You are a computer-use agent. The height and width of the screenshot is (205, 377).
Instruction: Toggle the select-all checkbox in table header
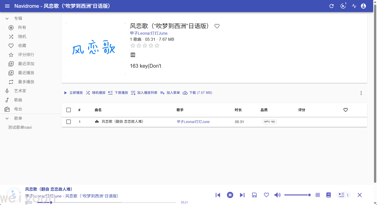pos(69,110)
